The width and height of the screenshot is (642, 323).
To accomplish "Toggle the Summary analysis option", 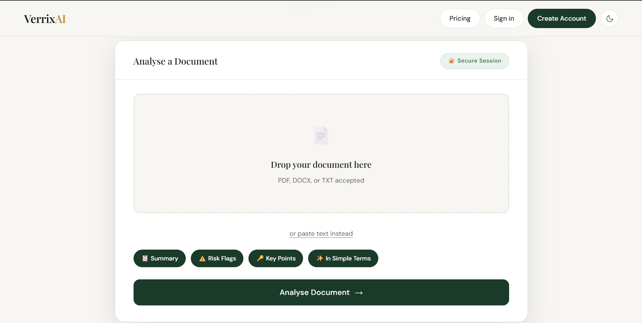I will (x=160, y=258).
